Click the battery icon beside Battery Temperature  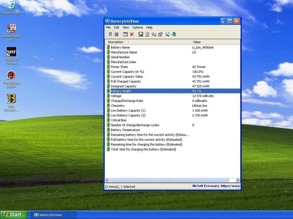pos(108,130)
